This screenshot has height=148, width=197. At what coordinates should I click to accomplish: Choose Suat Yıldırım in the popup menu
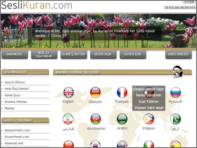148,102
